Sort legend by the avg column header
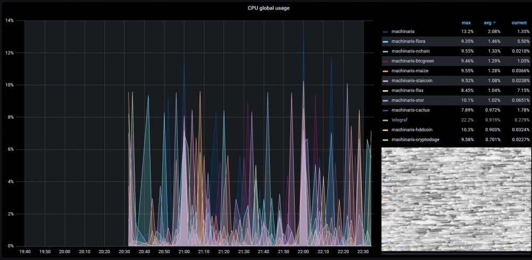This screenshot has width=532, height=260. 487,23
